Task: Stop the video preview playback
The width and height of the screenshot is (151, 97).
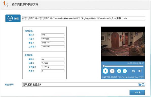Action: 112,71
